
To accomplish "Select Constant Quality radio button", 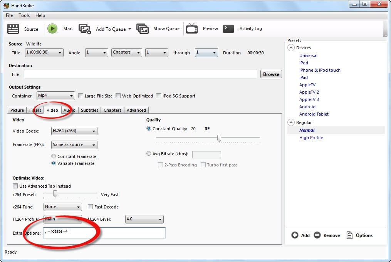I will [149, 129].
